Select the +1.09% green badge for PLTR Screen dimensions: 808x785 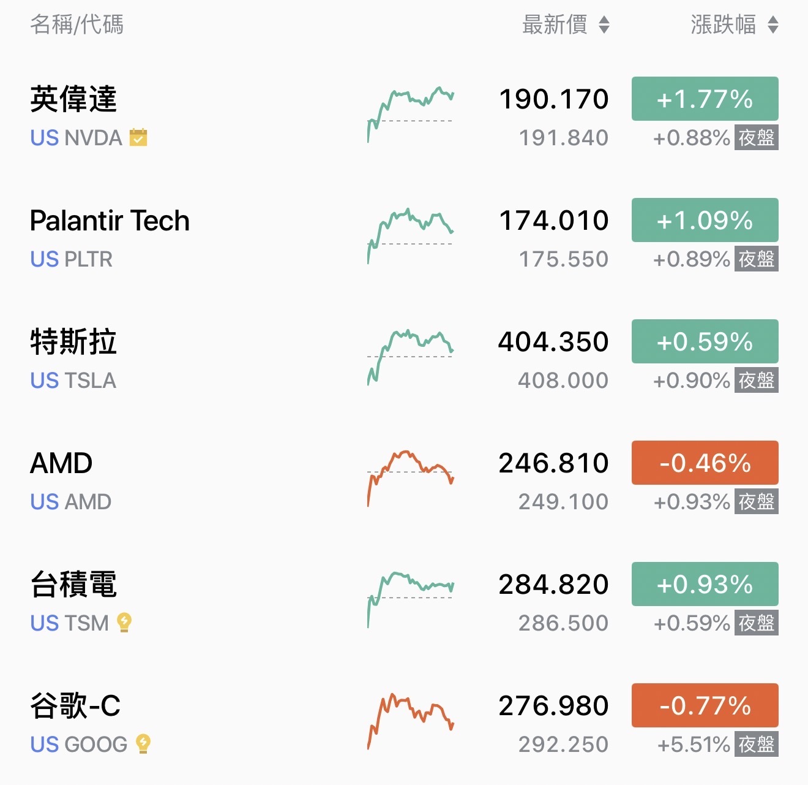click(705, 220)
